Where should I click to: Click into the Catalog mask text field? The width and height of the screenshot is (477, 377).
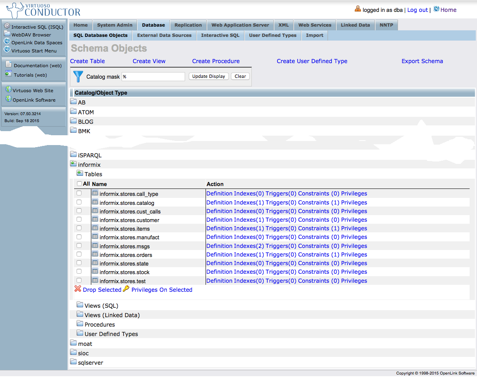point(153,77)
